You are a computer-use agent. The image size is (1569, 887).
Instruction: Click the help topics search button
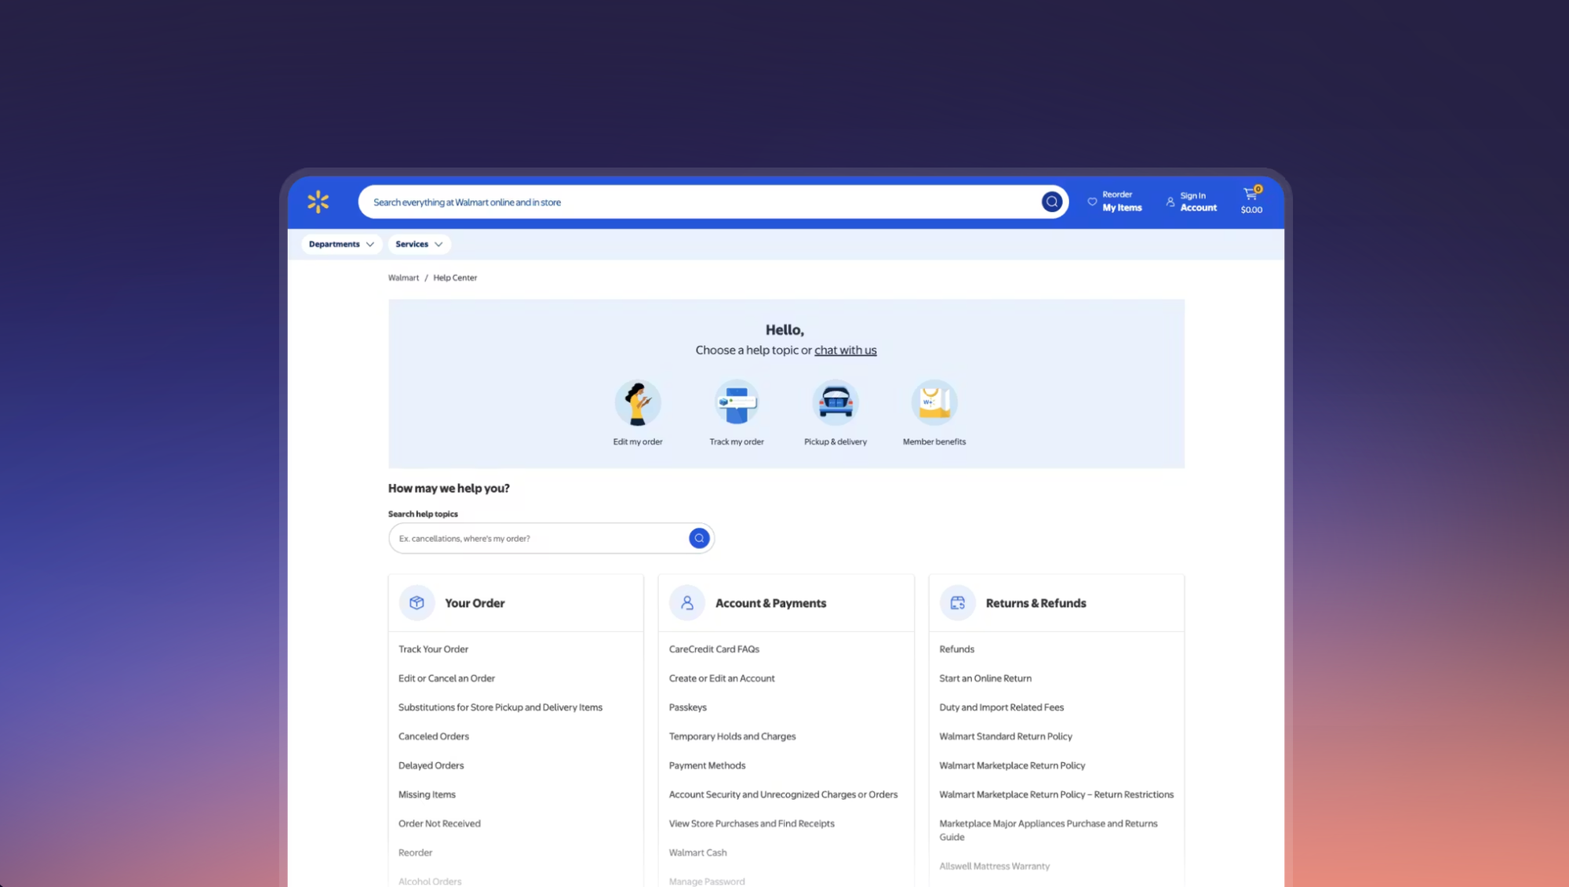698,538
